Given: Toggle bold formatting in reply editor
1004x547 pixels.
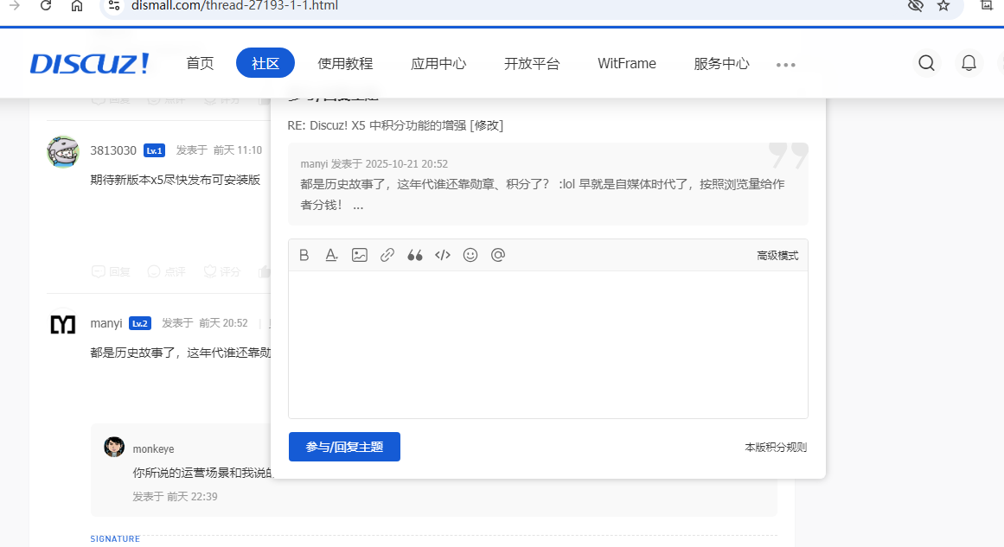Looking at the screenshot, I should click(x=304, y=254).
